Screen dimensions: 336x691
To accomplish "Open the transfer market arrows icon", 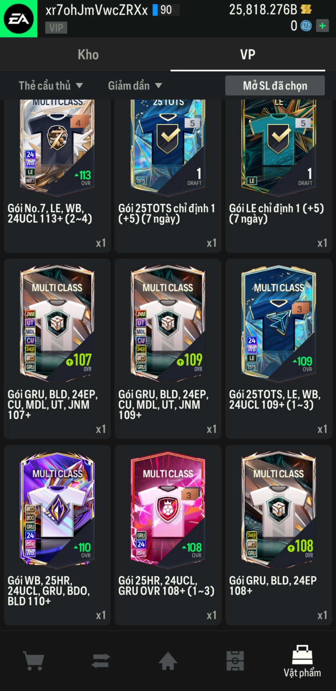I will [x=101, y=660].
